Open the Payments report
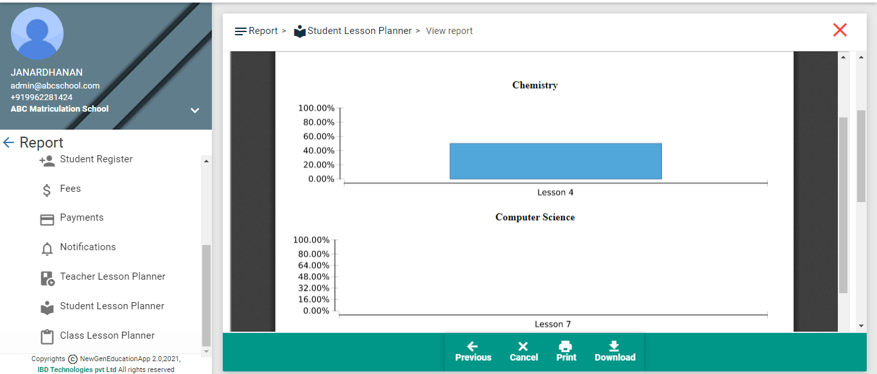Image resolution: width=877 pixels, height=374 pixels. (x=82, y=217)
